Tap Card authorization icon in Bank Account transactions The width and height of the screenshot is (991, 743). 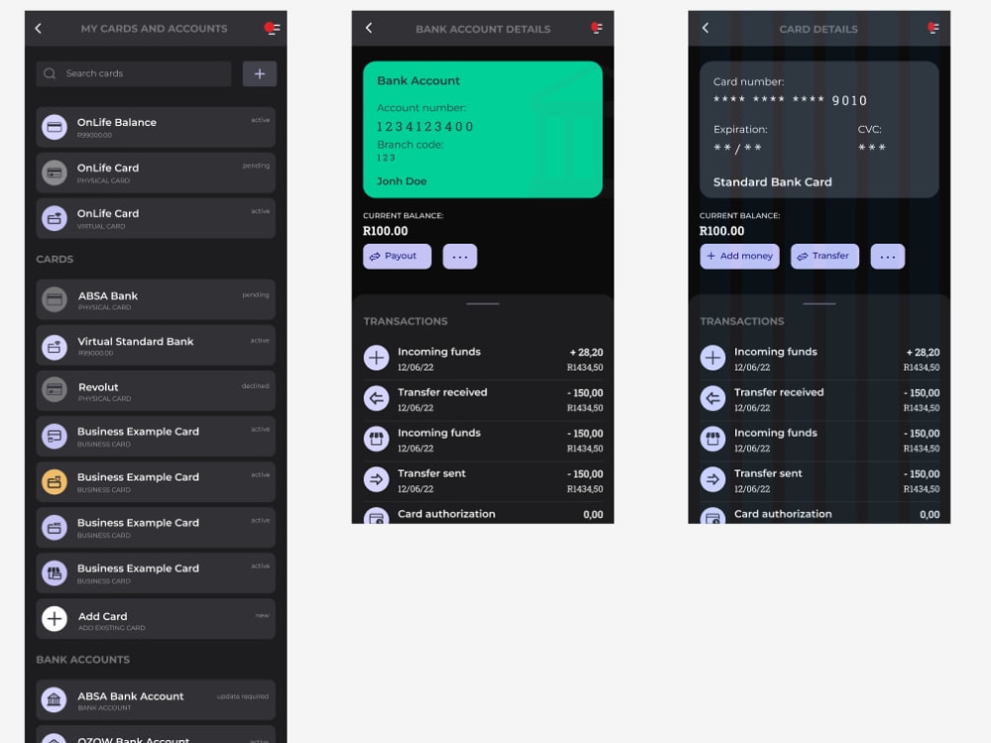[x=376, y=516]
